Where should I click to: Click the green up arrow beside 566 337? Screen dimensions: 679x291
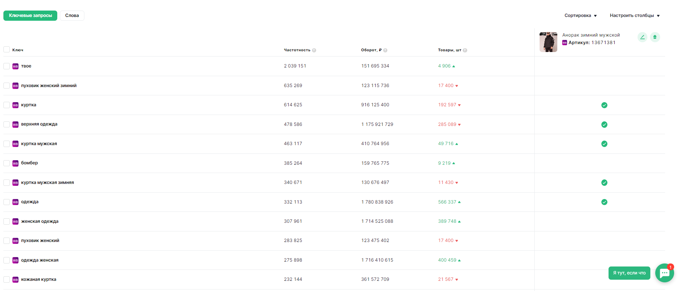[x=459, y=202]
